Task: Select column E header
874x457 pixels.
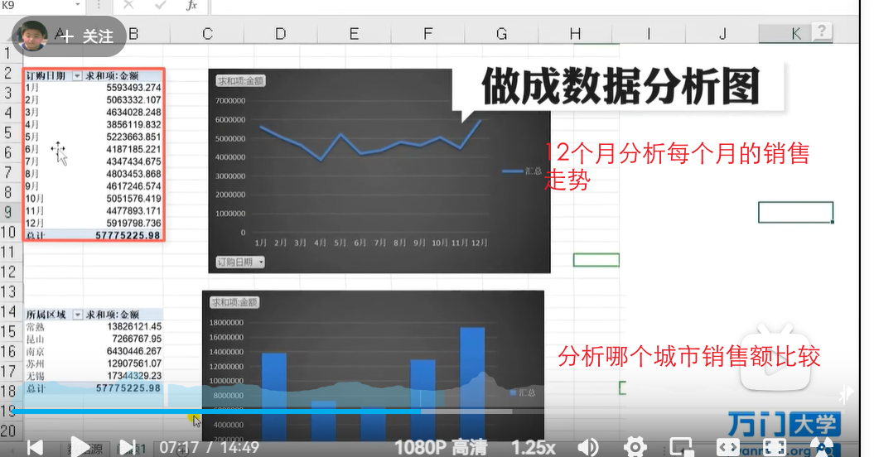Action: (354, 34)
